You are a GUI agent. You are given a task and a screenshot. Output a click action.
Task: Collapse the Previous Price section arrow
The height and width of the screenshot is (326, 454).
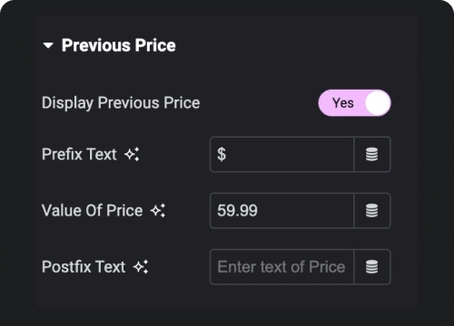coord(48,46)
